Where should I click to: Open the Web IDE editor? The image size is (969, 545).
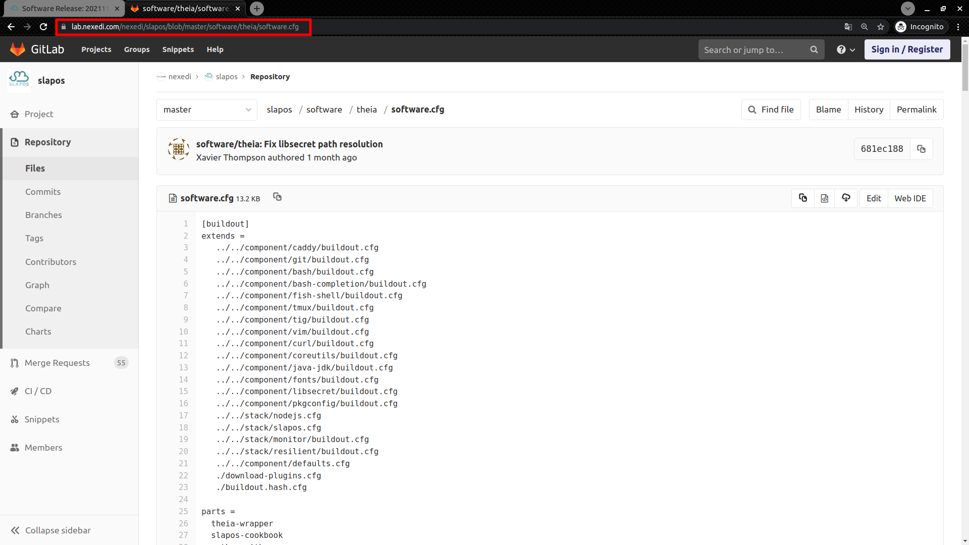tap(910, 198)
